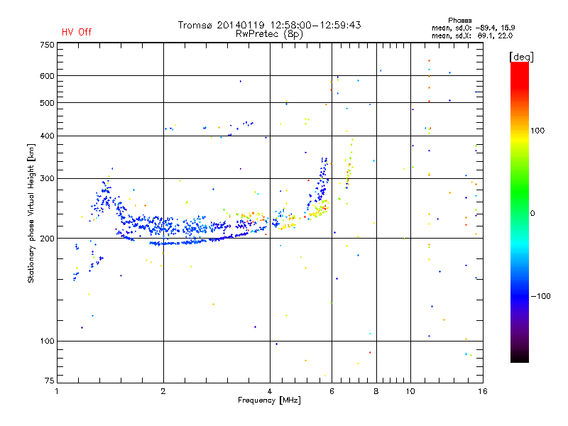The height and width of the screenshot is (426, 568).
Task: Click the y-axis label '750'
Action: click(47, 45)
